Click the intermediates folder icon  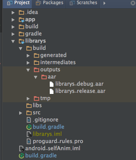tap(37, 63)
